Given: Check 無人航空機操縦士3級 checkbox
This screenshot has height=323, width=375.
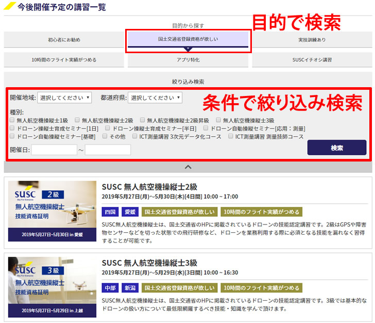Looking at the screenshot, I should [x=218, y=120].
